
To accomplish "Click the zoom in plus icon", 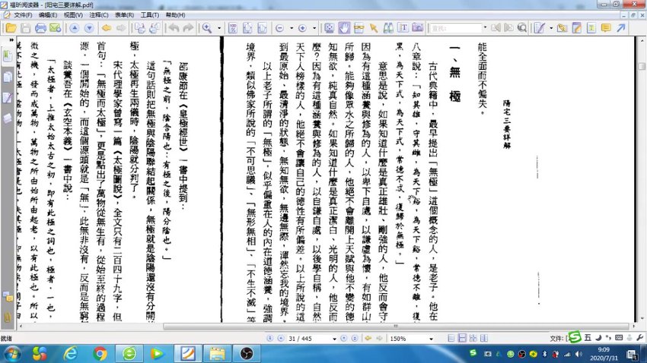I will click(x=302, y=28).
